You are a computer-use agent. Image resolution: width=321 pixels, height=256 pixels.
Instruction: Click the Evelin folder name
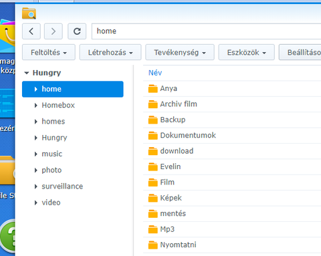coord(171,166)
